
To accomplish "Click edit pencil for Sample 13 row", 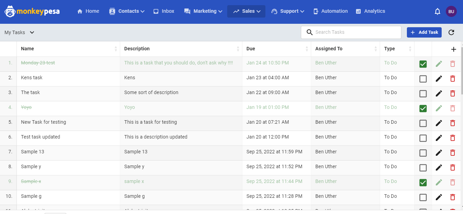I will 439,153.
